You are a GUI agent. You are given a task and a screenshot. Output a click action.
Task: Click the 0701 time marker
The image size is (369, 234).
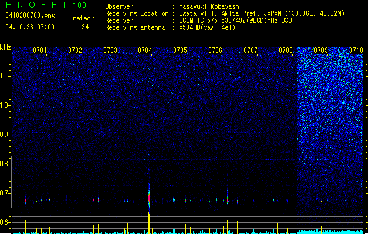click(40, 50)
